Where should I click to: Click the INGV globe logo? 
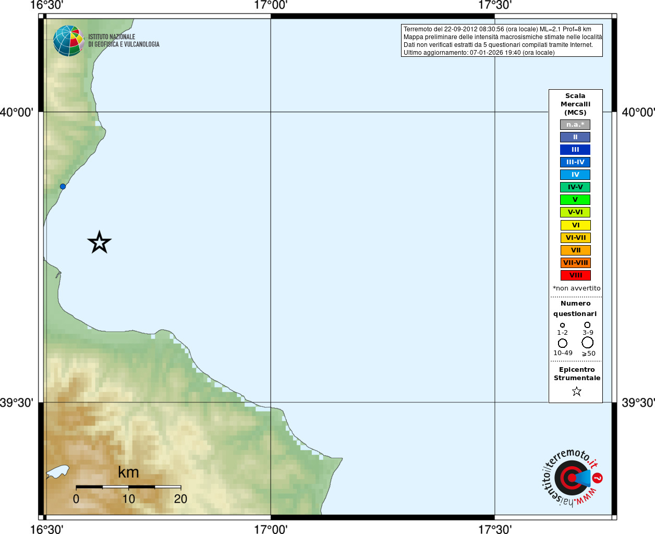(69, 41)
